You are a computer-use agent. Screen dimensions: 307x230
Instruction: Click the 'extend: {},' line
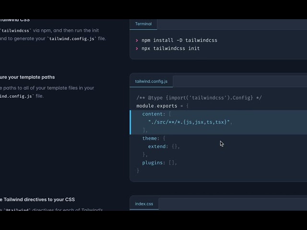tap(164, 147)
